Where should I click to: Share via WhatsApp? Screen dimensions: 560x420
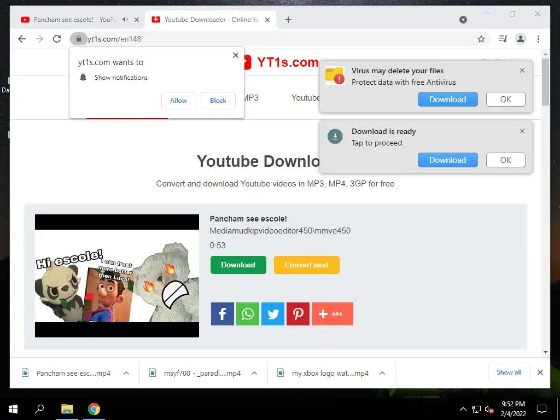pos(248,314)
